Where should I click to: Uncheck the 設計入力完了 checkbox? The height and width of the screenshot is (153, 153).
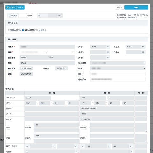(x=23, y=30)
